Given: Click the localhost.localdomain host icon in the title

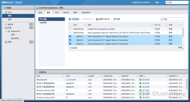Looking at the screenshot, I should coord(37,8).
